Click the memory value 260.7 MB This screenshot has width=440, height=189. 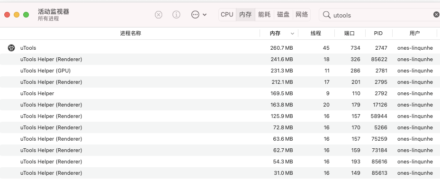(281, 48)
